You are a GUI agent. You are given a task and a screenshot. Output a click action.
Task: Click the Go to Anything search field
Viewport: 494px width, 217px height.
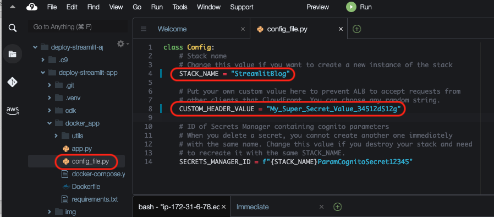tap(78, 27)
